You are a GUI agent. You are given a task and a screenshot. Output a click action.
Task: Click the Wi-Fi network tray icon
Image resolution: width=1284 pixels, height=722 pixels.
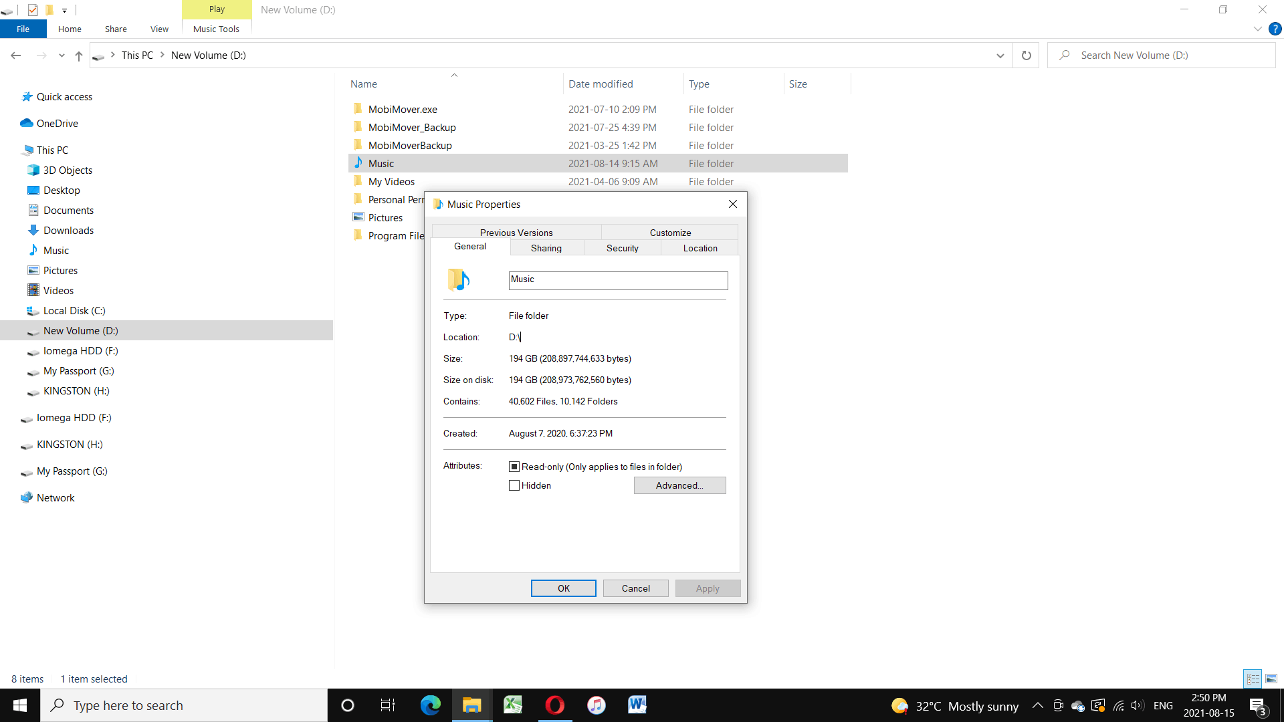1118,705
